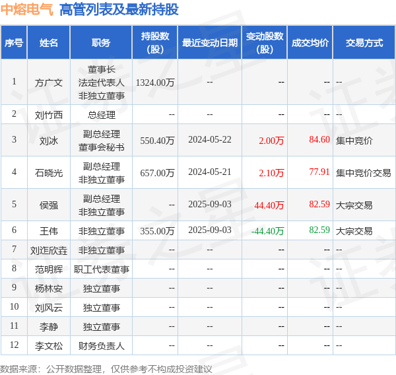
Task: Click 王伟's date 2025-09-03
Action: (210, 230)
